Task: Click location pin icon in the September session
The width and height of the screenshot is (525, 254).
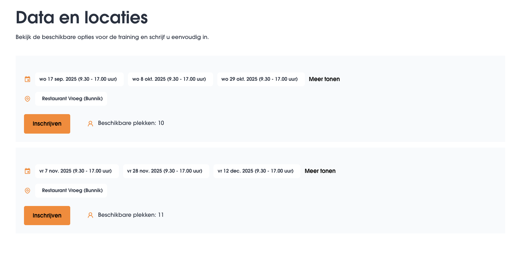Action: tap(27, 99)
